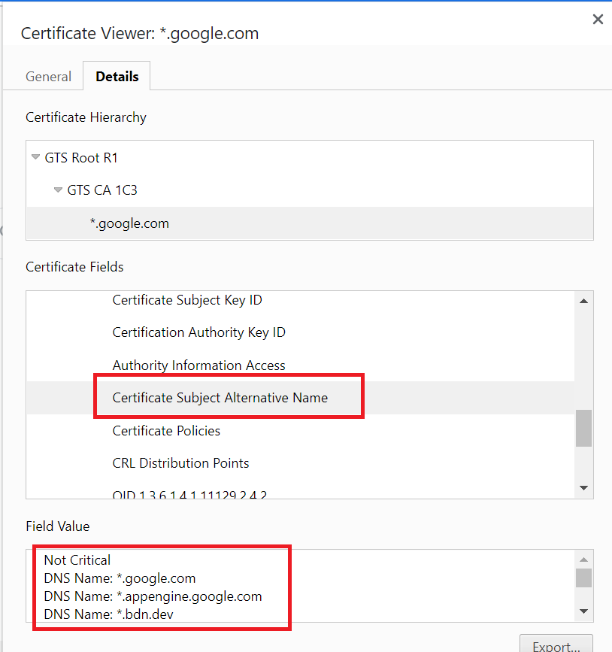Select *.google.com in certificate hierarchy
Image resolution: width=612 pixels, height=652 pixels.
point(310,223)
